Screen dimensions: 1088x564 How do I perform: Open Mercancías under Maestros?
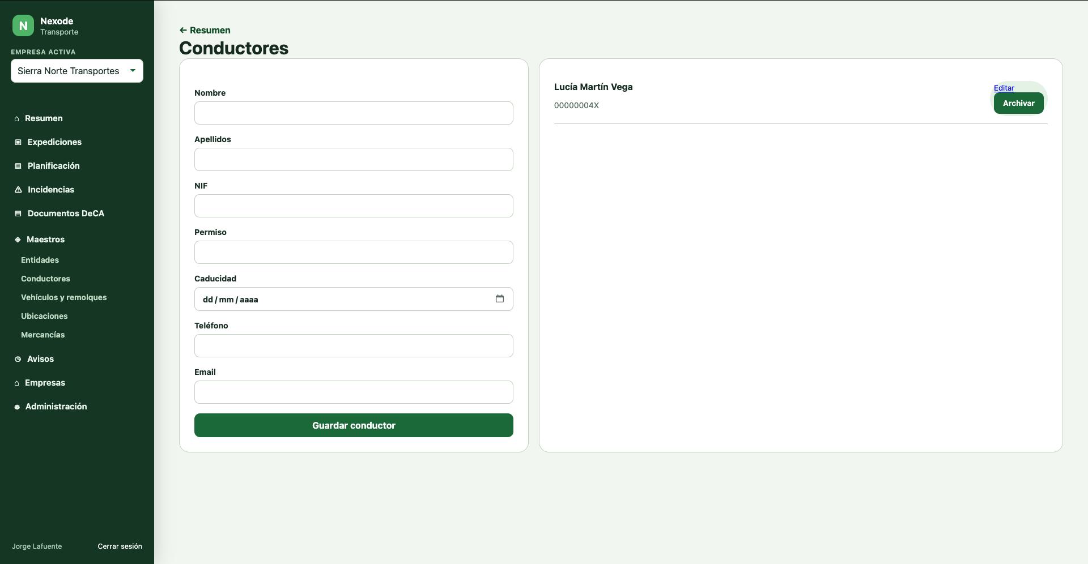tap(42, 335)
